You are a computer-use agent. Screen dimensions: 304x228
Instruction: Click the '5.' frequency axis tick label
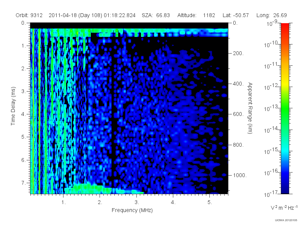pyautogui.click(x=210, y=203)
